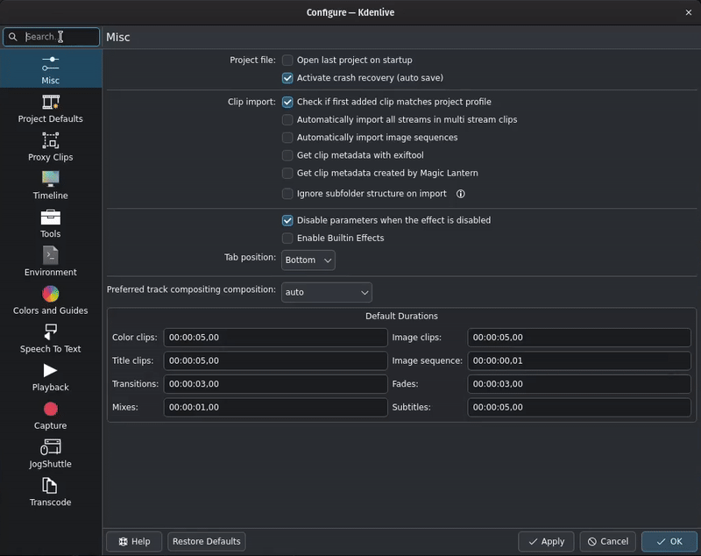Open Project Defaults settings icon
Viewport: 701px width, 556px height.
pyautogui.click(x=51, y=102)
